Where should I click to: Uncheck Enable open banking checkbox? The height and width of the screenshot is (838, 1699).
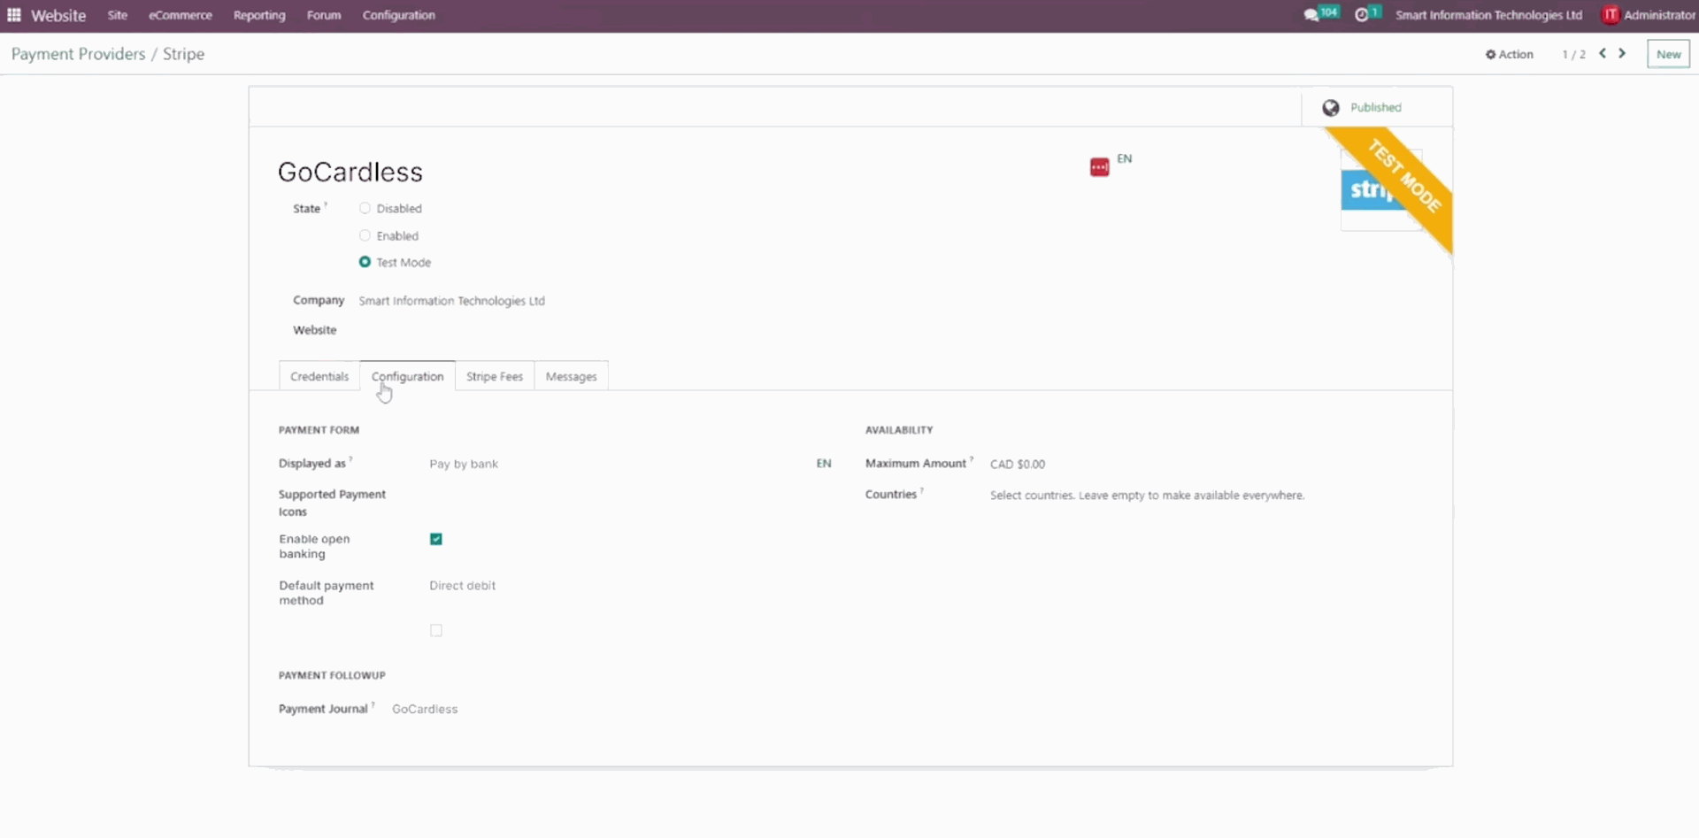click(x=436, y=540)
